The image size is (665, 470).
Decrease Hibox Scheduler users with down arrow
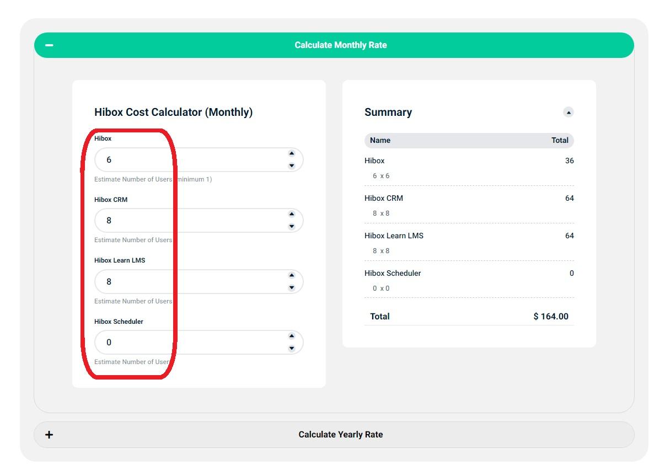(292, 348)
